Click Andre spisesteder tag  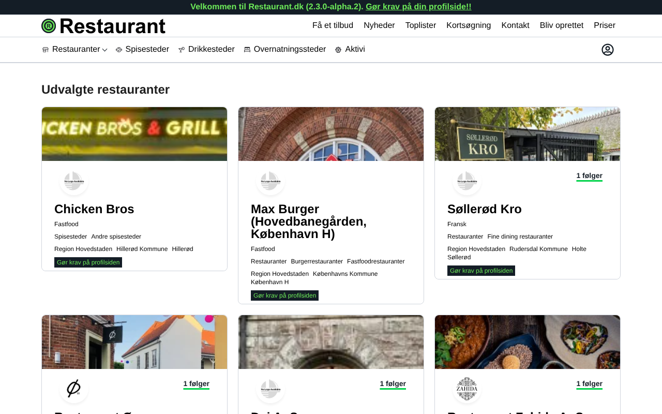click(x=116, y=236)
